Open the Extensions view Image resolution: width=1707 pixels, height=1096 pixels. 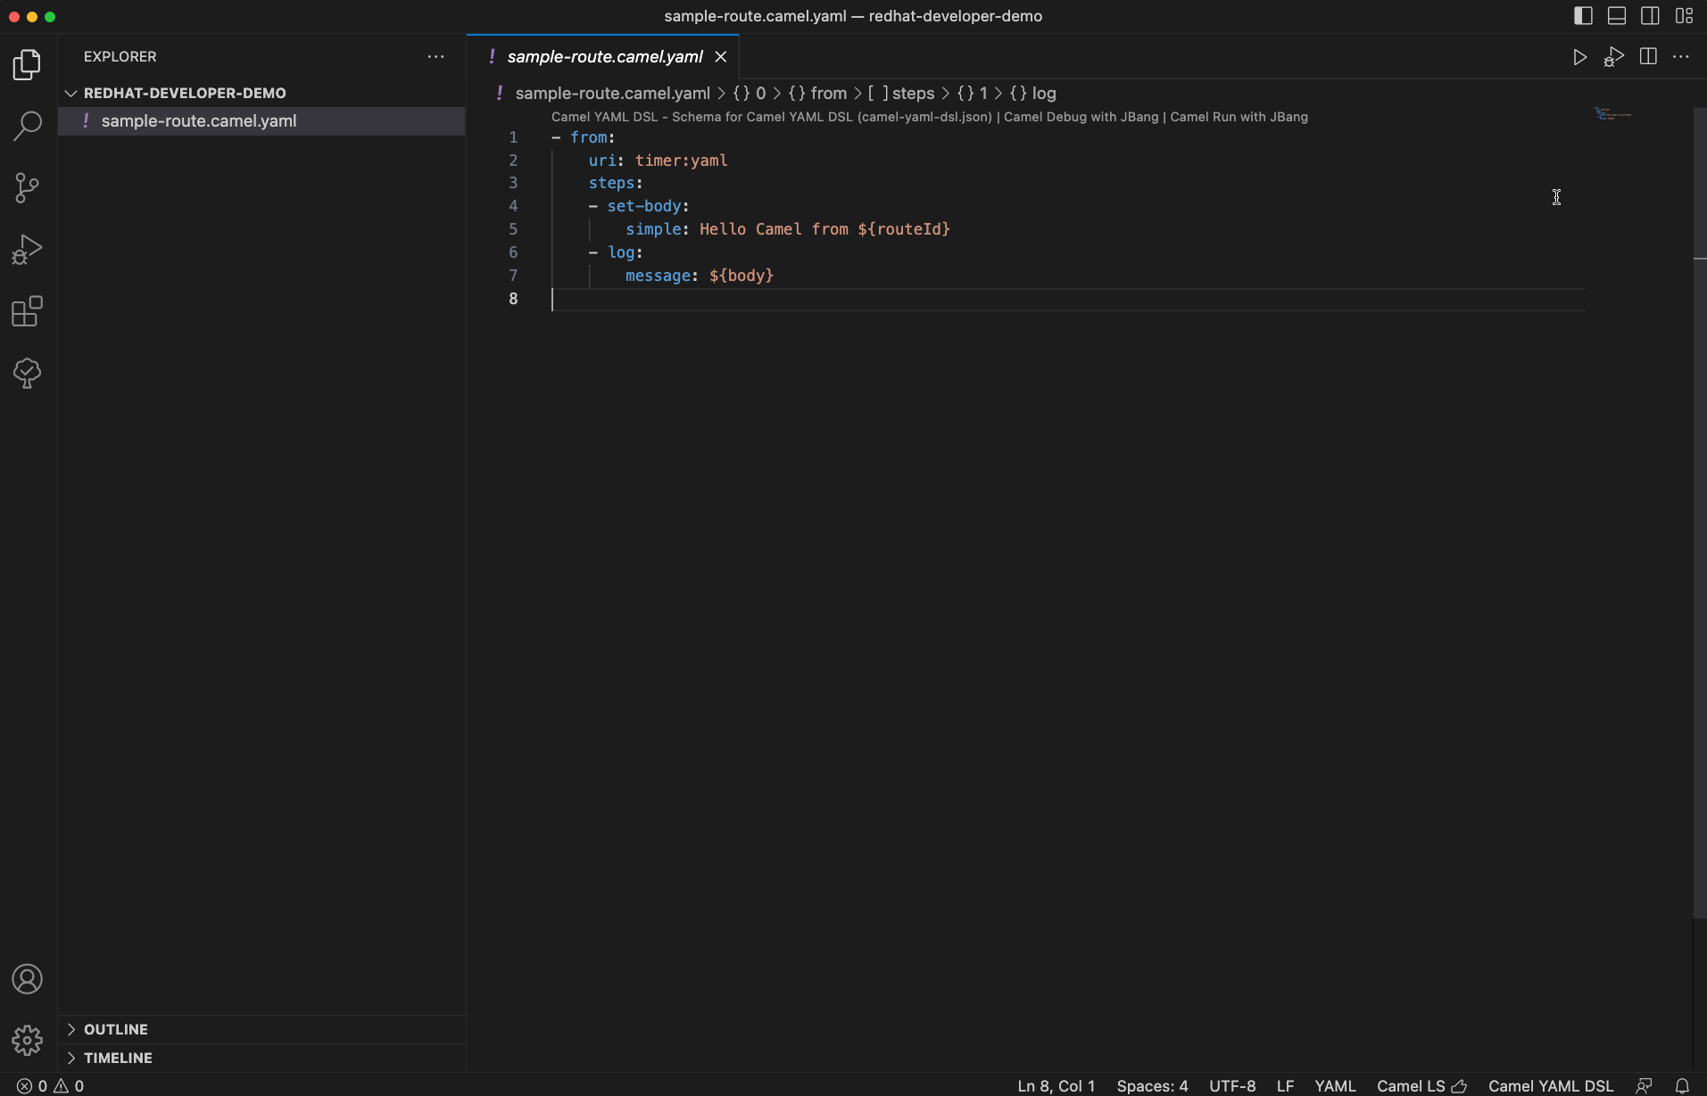pos(28,311)
